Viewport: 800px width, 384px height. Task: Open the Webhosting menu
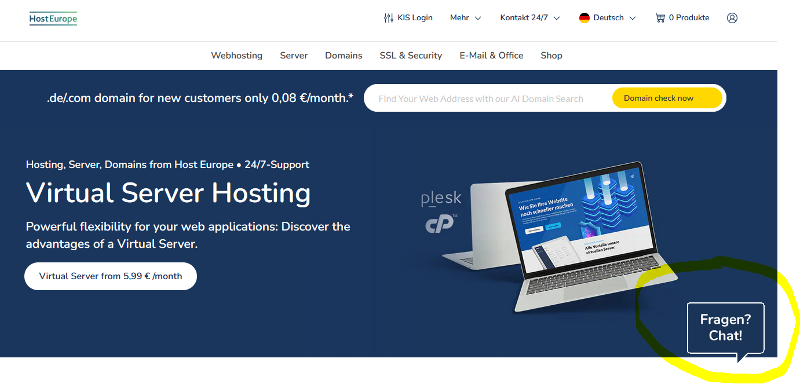pos(236,56)
